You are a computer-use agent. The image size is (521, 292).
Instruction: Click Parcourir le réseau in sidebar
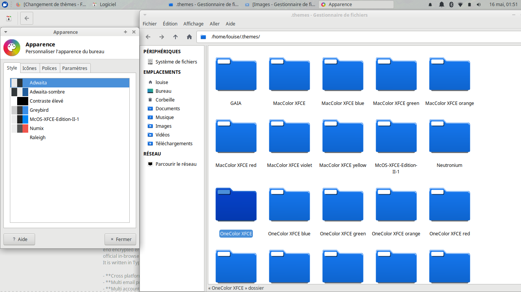point(172,164)
